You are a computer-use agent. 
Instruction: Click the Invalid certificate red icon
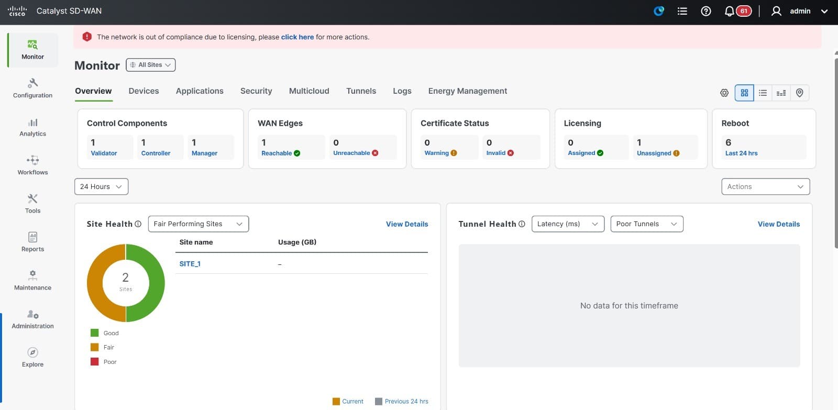pyautogui.click(x=511, y=153)
